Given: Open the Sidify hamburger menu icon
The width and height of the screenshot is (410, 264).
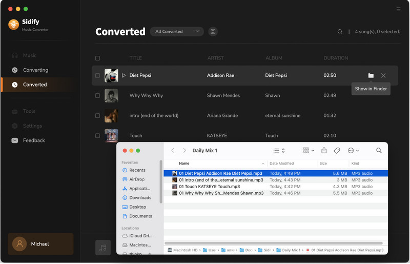Looking at the screenshot, I should (398, 9).
